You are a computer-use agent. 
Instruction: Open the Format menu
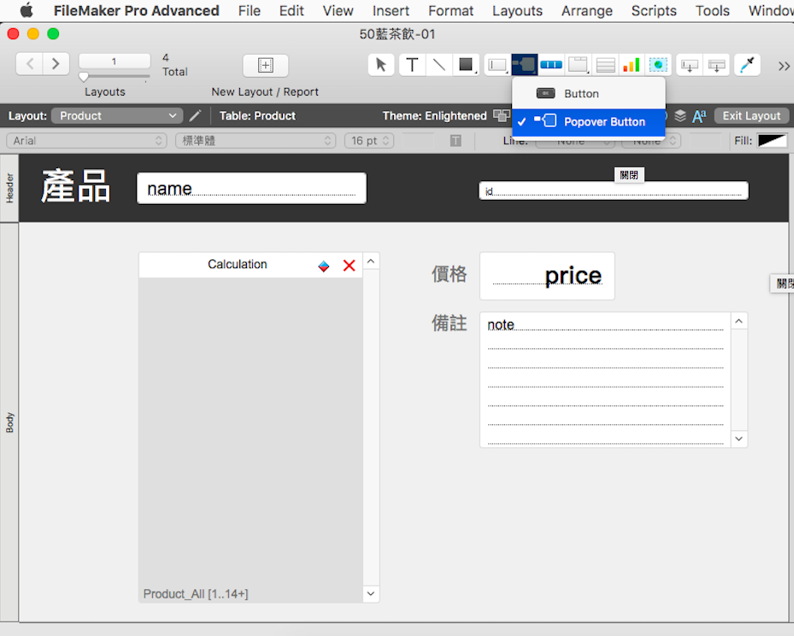click(x=450, y=10)
